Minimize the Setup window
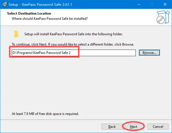172x133 pixels. pos(139,5)
